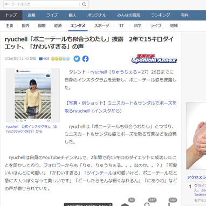Select the ライフ category
The image size is (206, 206).
click(x=156, y=26)
